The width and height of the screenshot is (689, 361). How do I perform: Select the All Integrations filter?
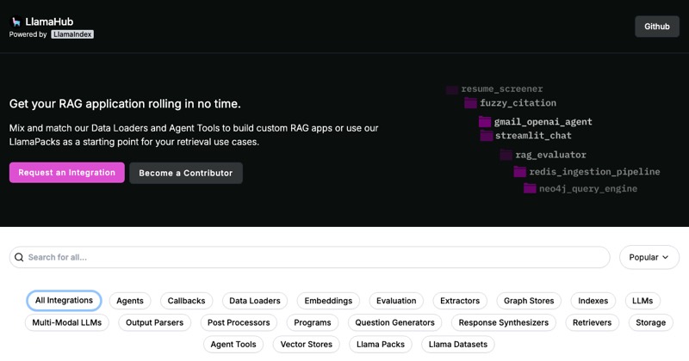[64, 301]
